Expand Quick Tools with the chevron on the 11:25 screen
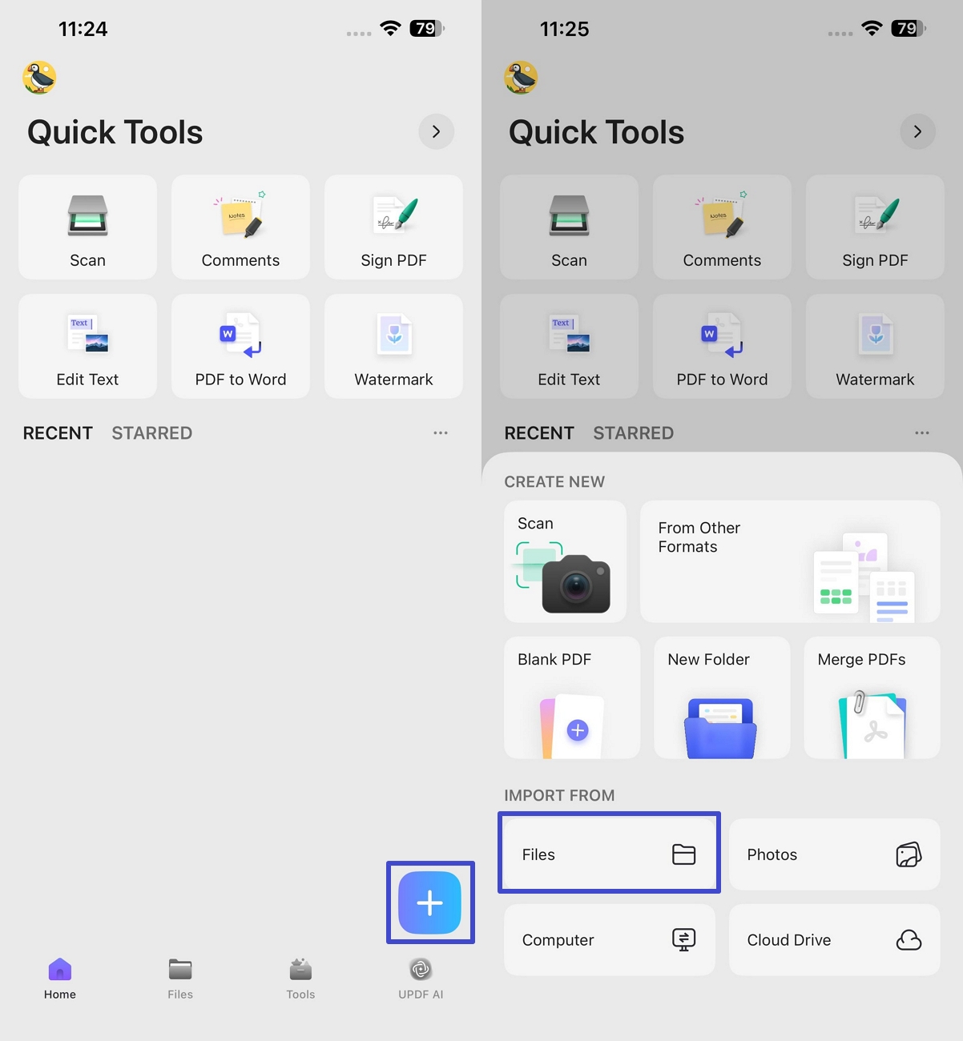The width and height of the screenshot is (963, 1041). click(x=918, y=131)
